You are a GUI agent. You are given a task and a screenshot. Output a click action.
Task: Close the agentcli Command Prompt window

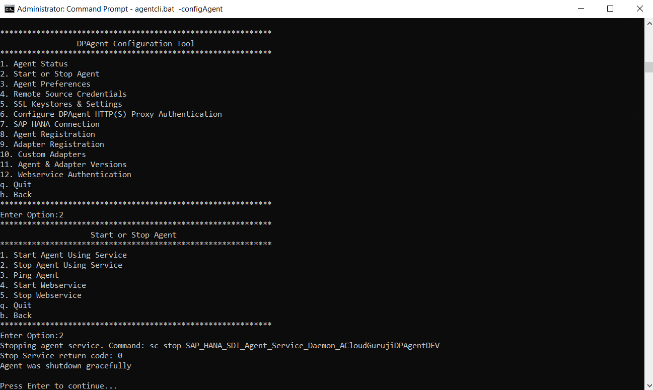[639, 9]
